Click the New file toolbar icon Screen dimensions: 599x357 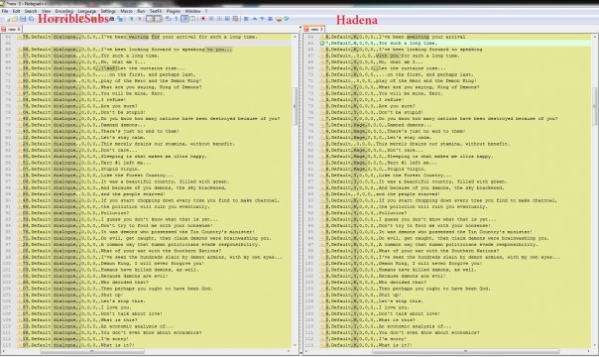pyautogui.click(x=8, y=19)
